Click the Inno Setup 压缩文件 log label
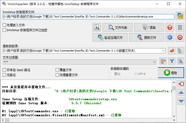 (x=21, y=99)
